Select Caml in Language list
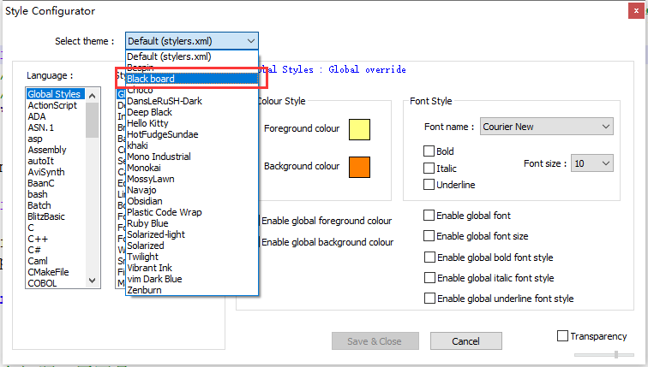Viewport: 648px width, 367px height. pyautogui.click(x=56, y=261)
